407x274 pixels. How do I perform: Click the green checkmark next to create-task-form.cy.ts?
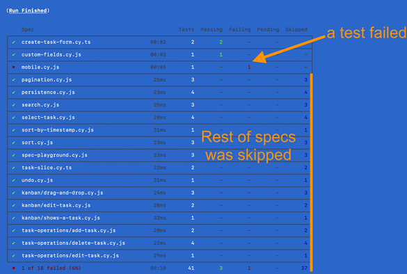pos(13,42)
